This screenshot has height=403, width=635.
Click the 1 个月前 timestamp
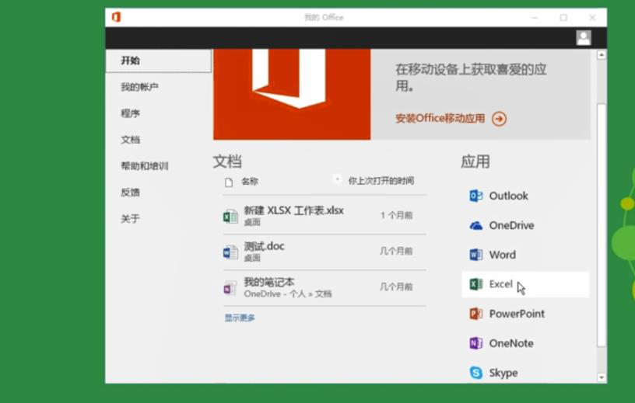tap(396, 215)
